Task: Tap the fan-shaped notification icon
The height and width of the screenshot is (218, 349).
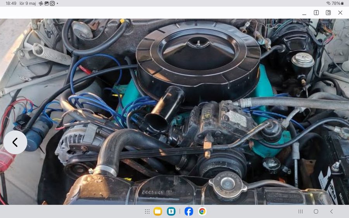Action: [41, 3]
